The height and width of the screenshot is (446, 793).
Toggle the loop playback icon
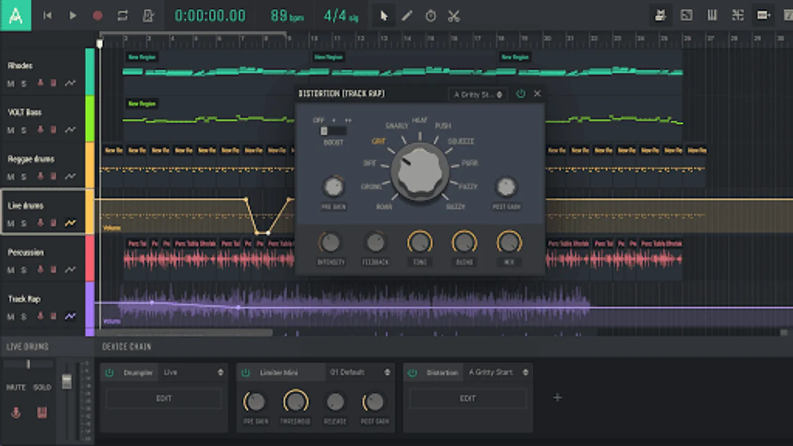click(x=122, y=16)
